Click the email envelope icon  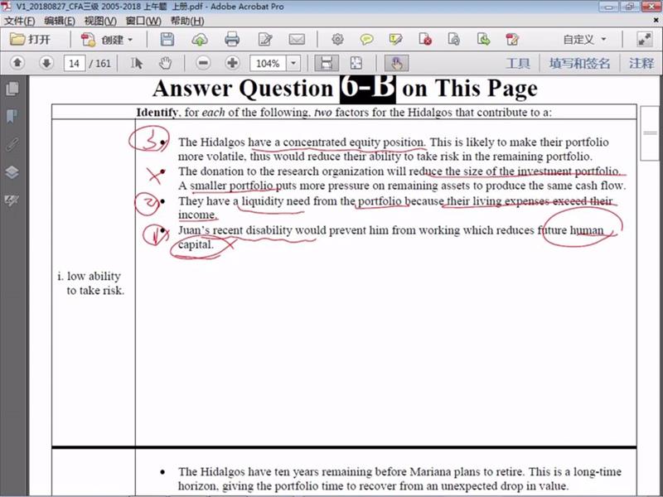pos(296,39)
